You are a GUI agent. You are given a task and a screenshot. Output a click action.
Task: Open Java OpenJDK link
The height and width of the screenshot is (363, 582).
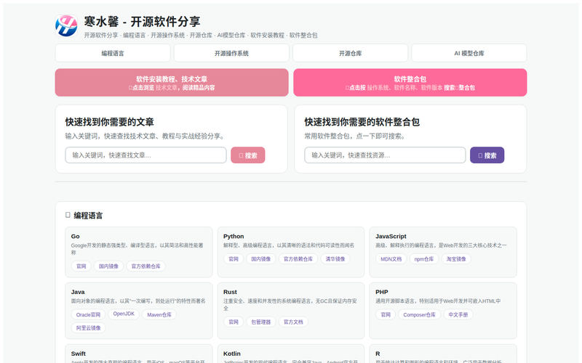click(124, 314)
